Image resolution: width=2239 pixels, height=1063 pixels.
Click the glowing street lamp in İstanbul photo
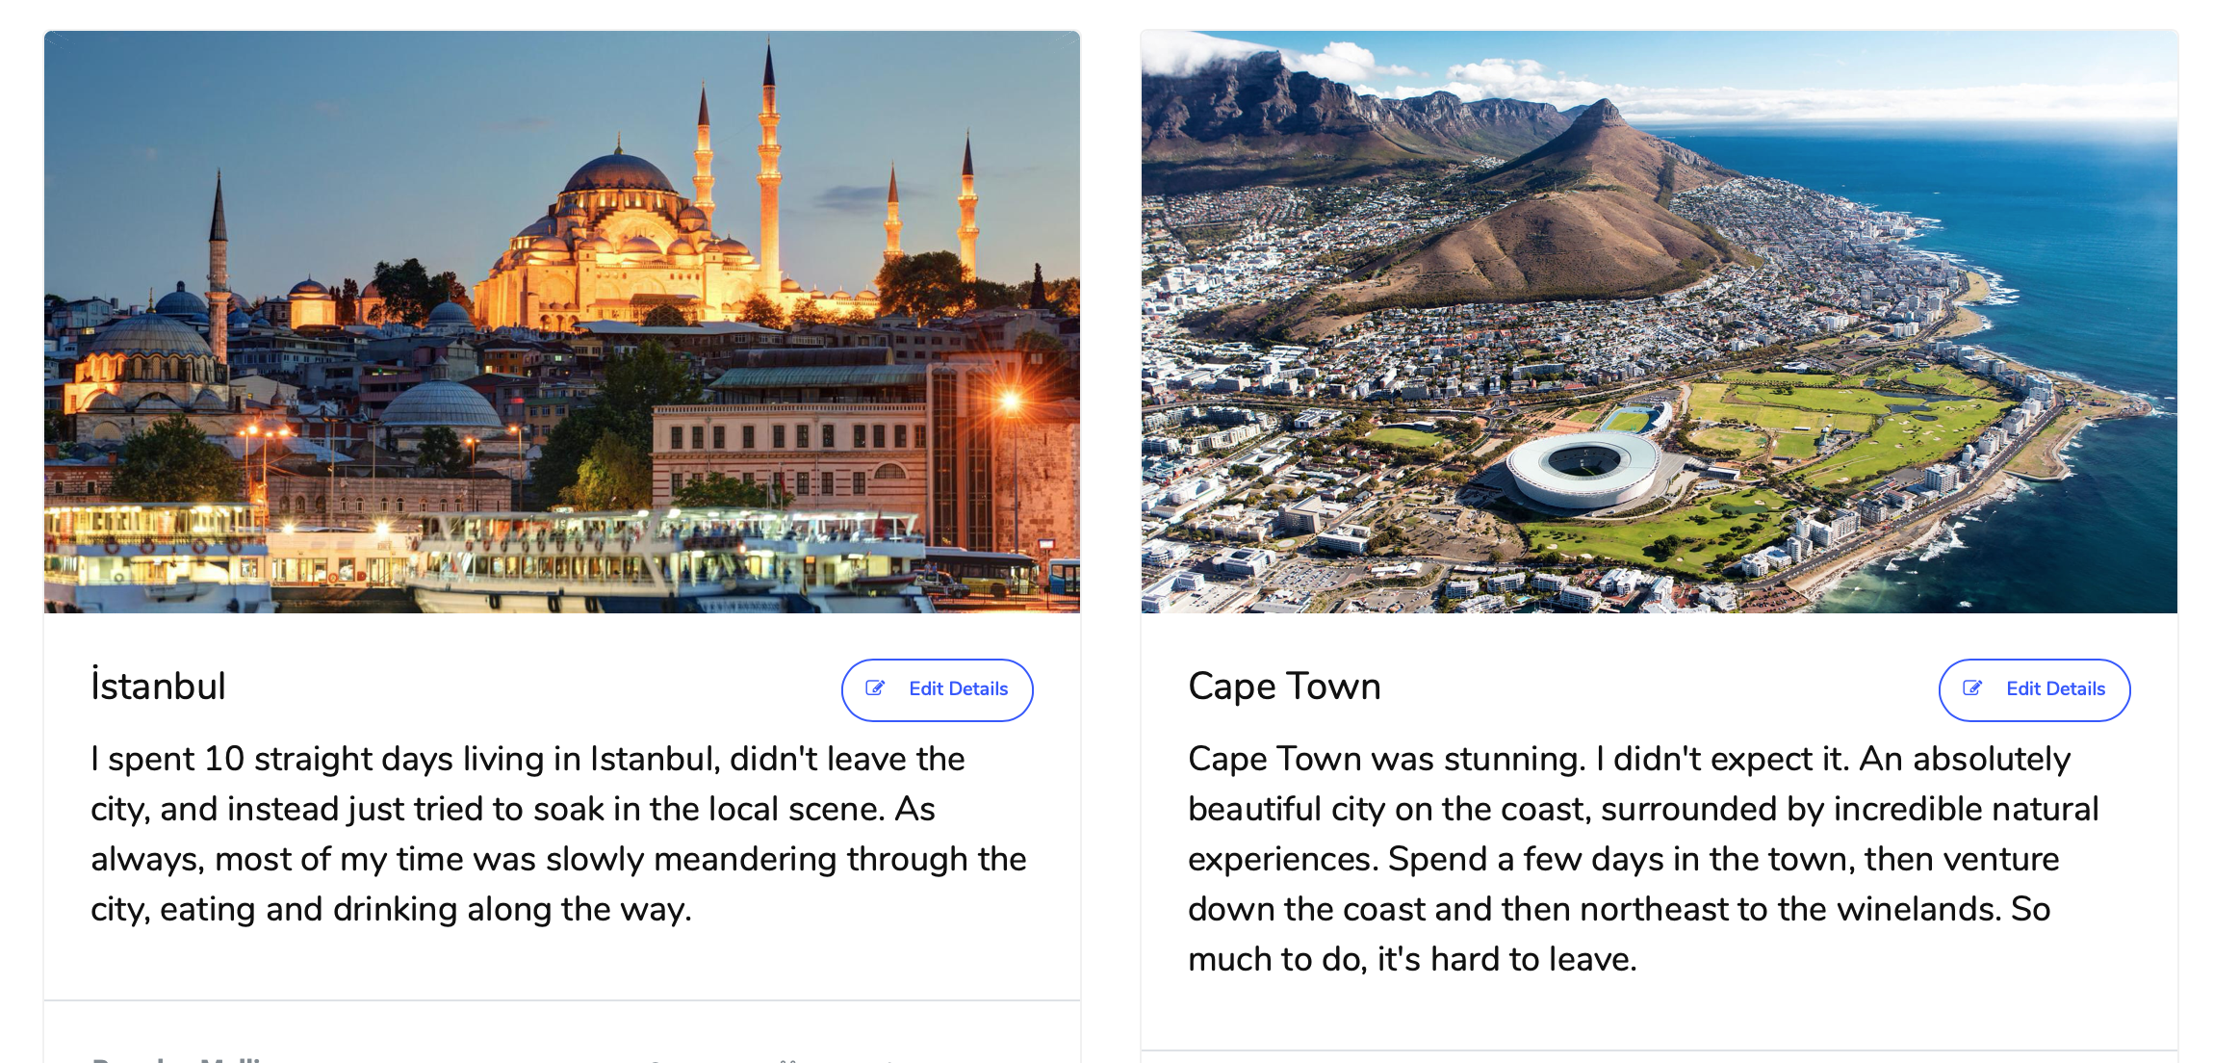1010,400
